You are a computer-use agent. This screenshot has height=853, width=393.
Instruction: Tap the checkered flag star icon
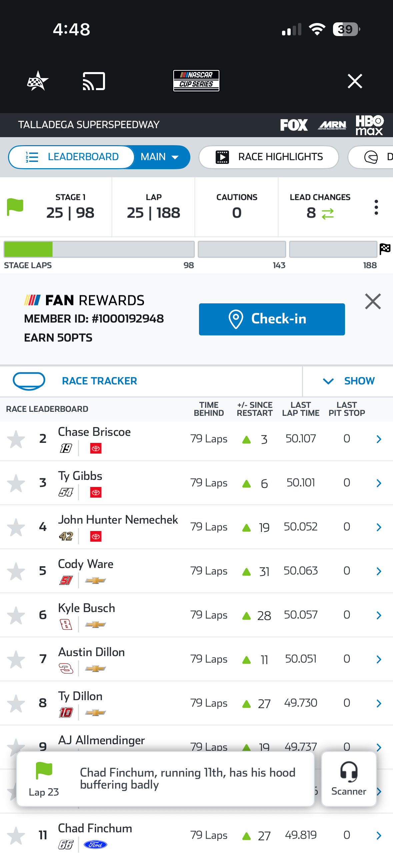click(x=37, y=81)
